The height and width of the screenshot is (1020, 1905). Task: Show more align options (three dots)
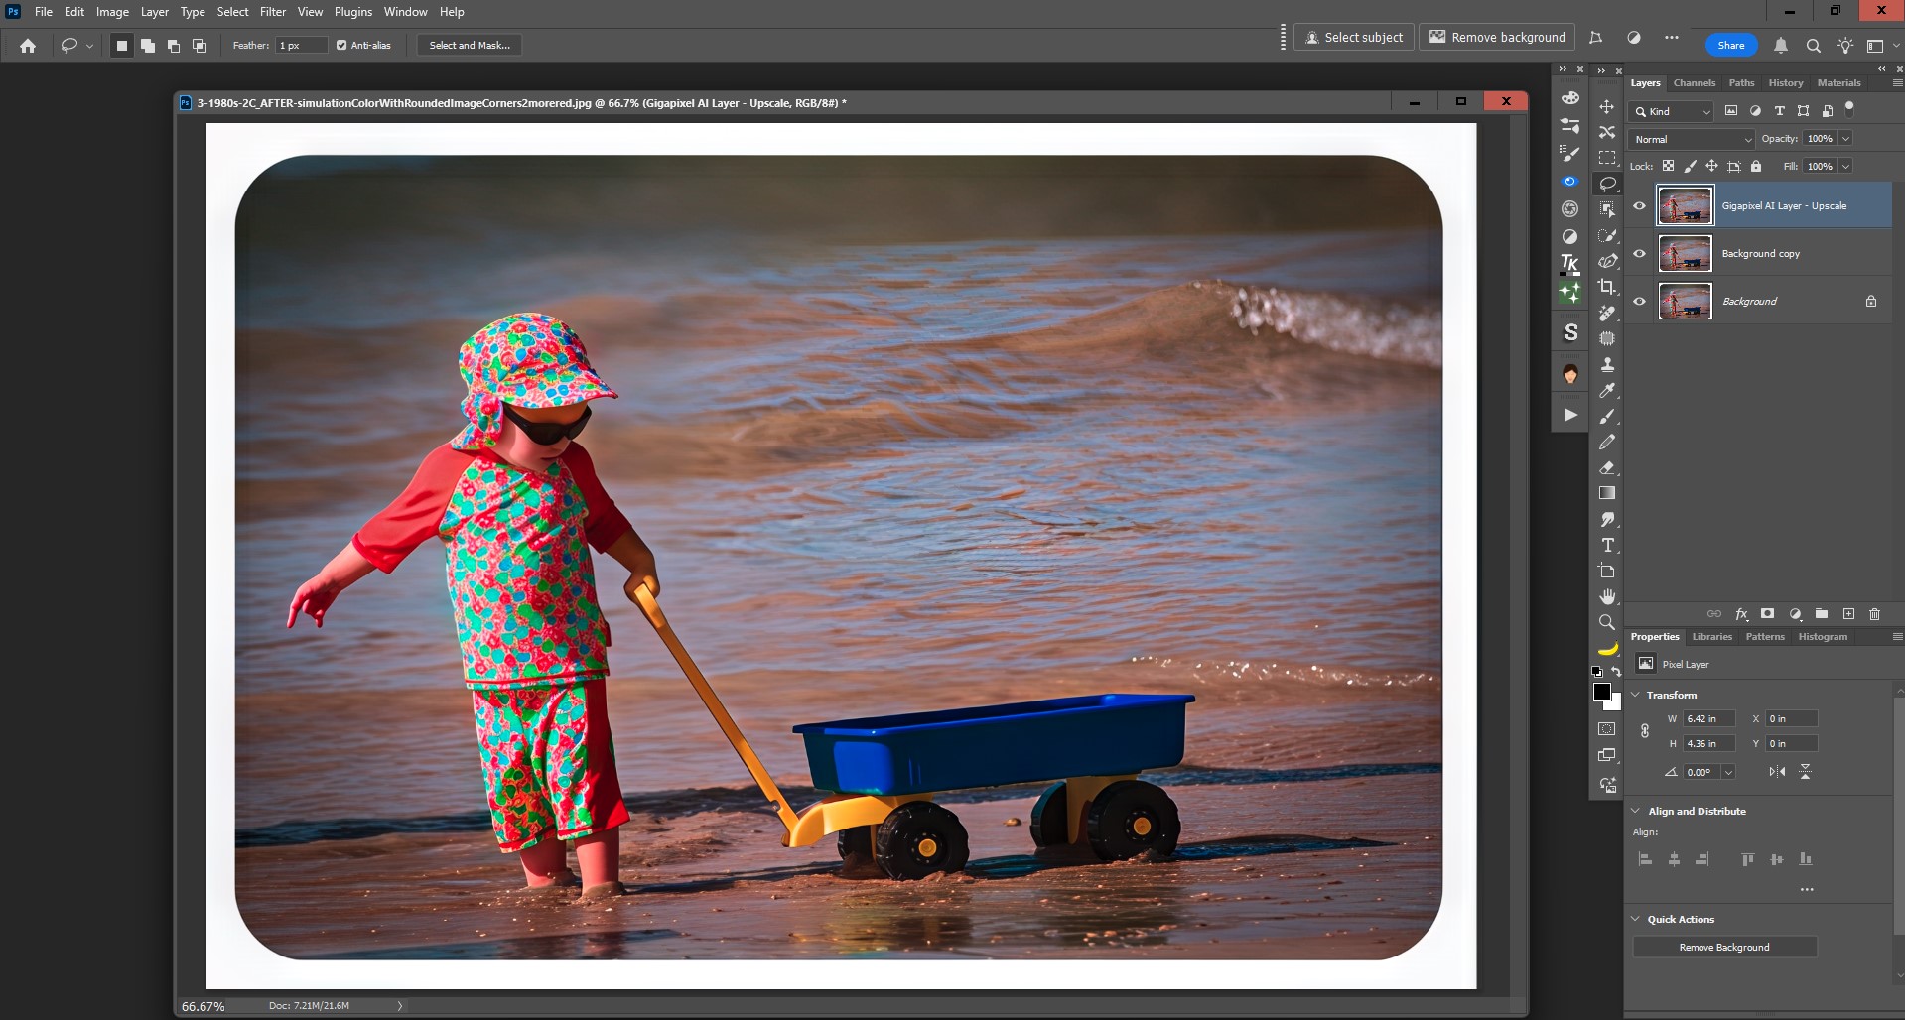coord(1807,889)
